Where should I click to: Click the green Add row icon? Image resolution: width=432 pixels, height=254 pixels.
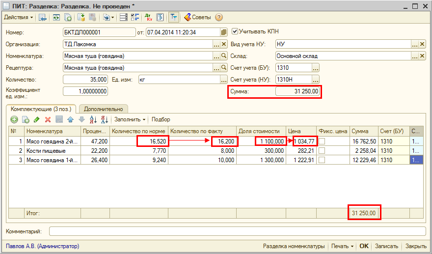[x=14, y=119]
